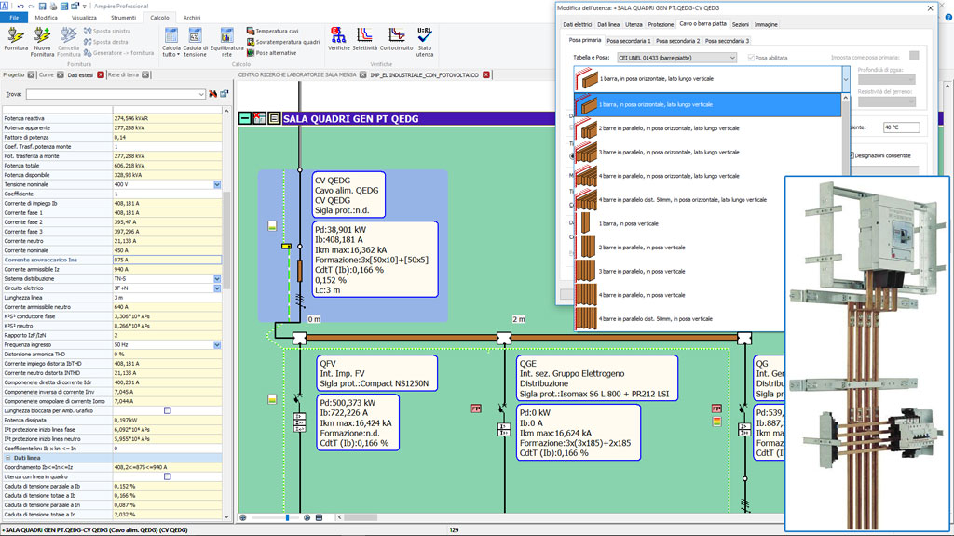Click the redo arrow in quick access toolbar
The height and width of the screenshot is (536, 954).
[x=31, y=7]
